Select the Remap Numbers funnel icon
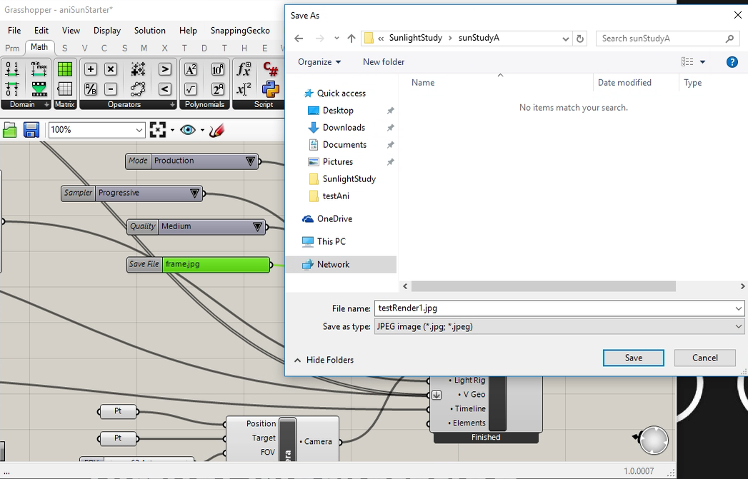Screen dimensions: 748x479 (x=39, y=89)
